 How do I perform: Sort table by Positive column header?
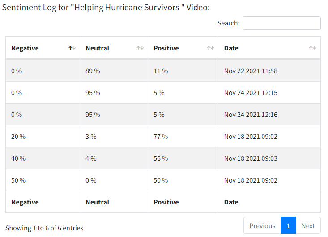[x=166, y=48]
